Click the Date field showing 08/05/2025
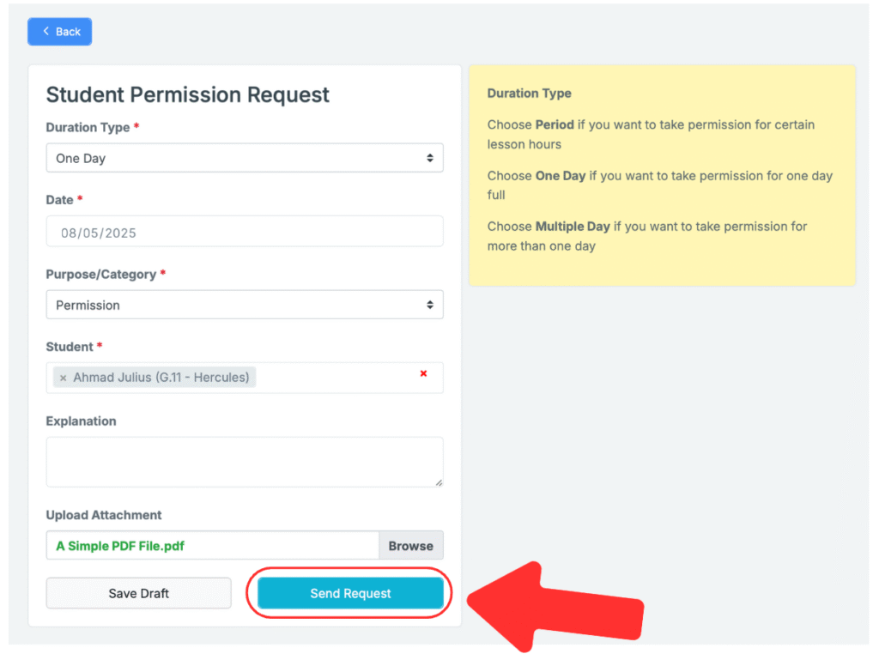 [x=244, y=232]
